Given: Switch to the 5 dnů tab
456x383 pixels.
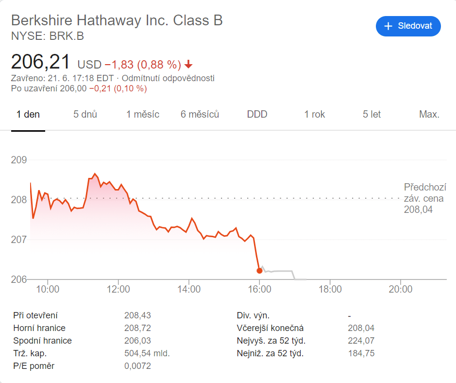Looking at the screenshot, I should click(x=85, y=115).
